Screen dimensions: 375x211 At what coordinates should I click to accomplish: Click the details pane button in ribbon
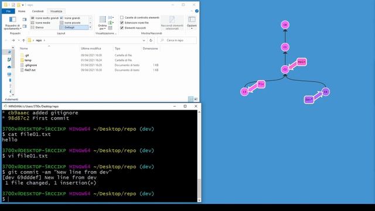click(25, 26)
